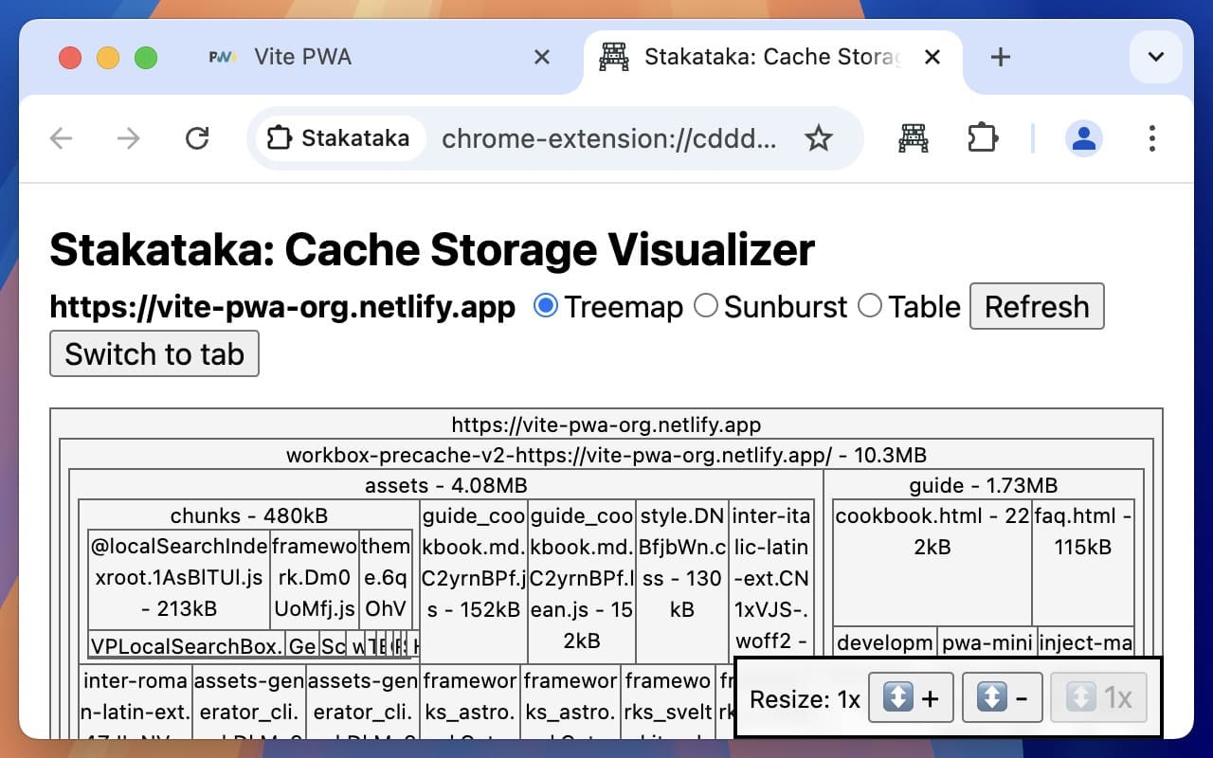The image size is (1213, 758).
Task: Open the Chrome profile avatar
Action: tap(1083, 139)
